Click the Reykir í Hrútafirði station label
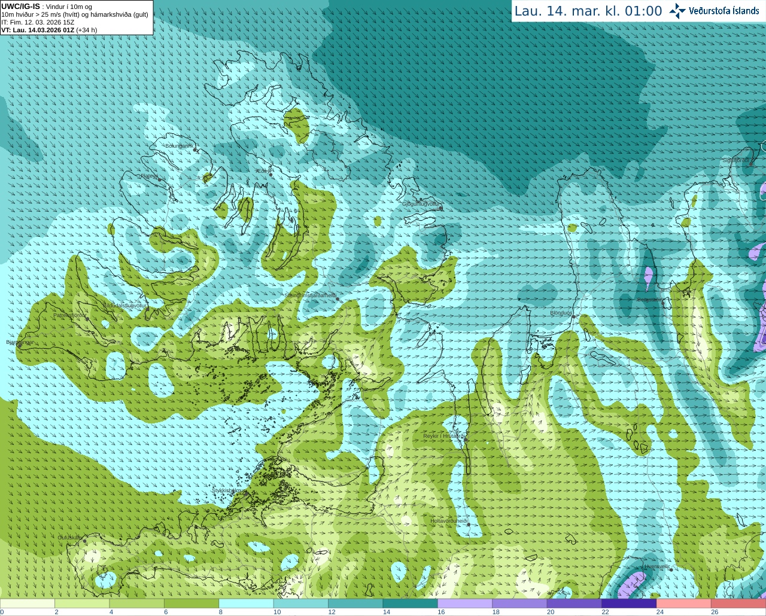The height and width of the screenshot is (616, 766). pos(444,436)
